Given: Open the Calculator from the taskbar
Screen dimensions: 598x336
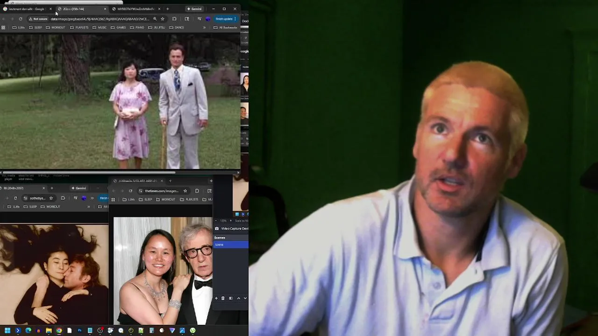Looking at the screenshot, I should (151, 330).
